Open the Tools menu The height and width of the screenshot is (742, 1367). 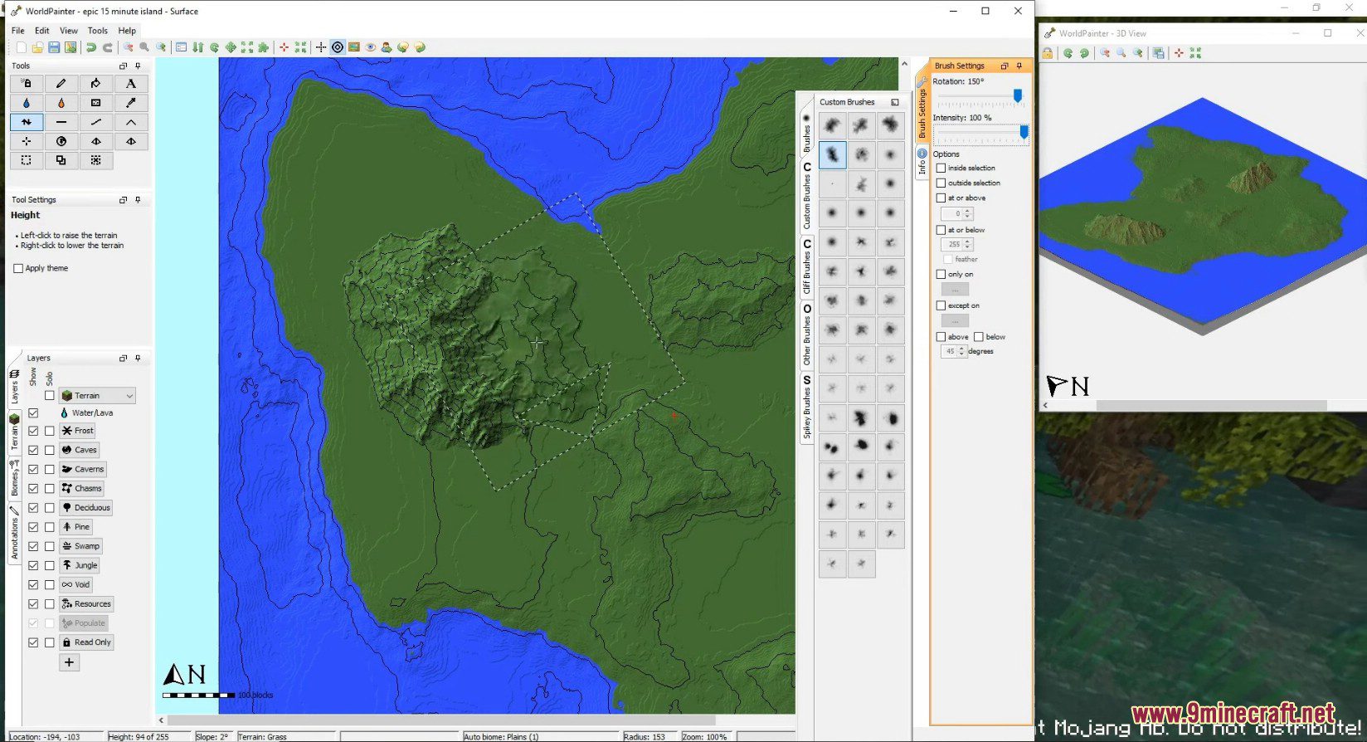click(98, 31)
